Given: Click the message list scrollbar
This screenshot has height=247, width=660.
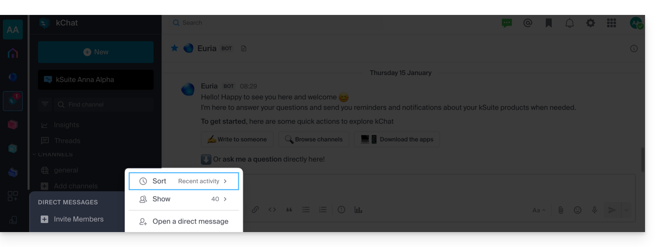Looking at the screenshot, I should (x=642, y=160).
